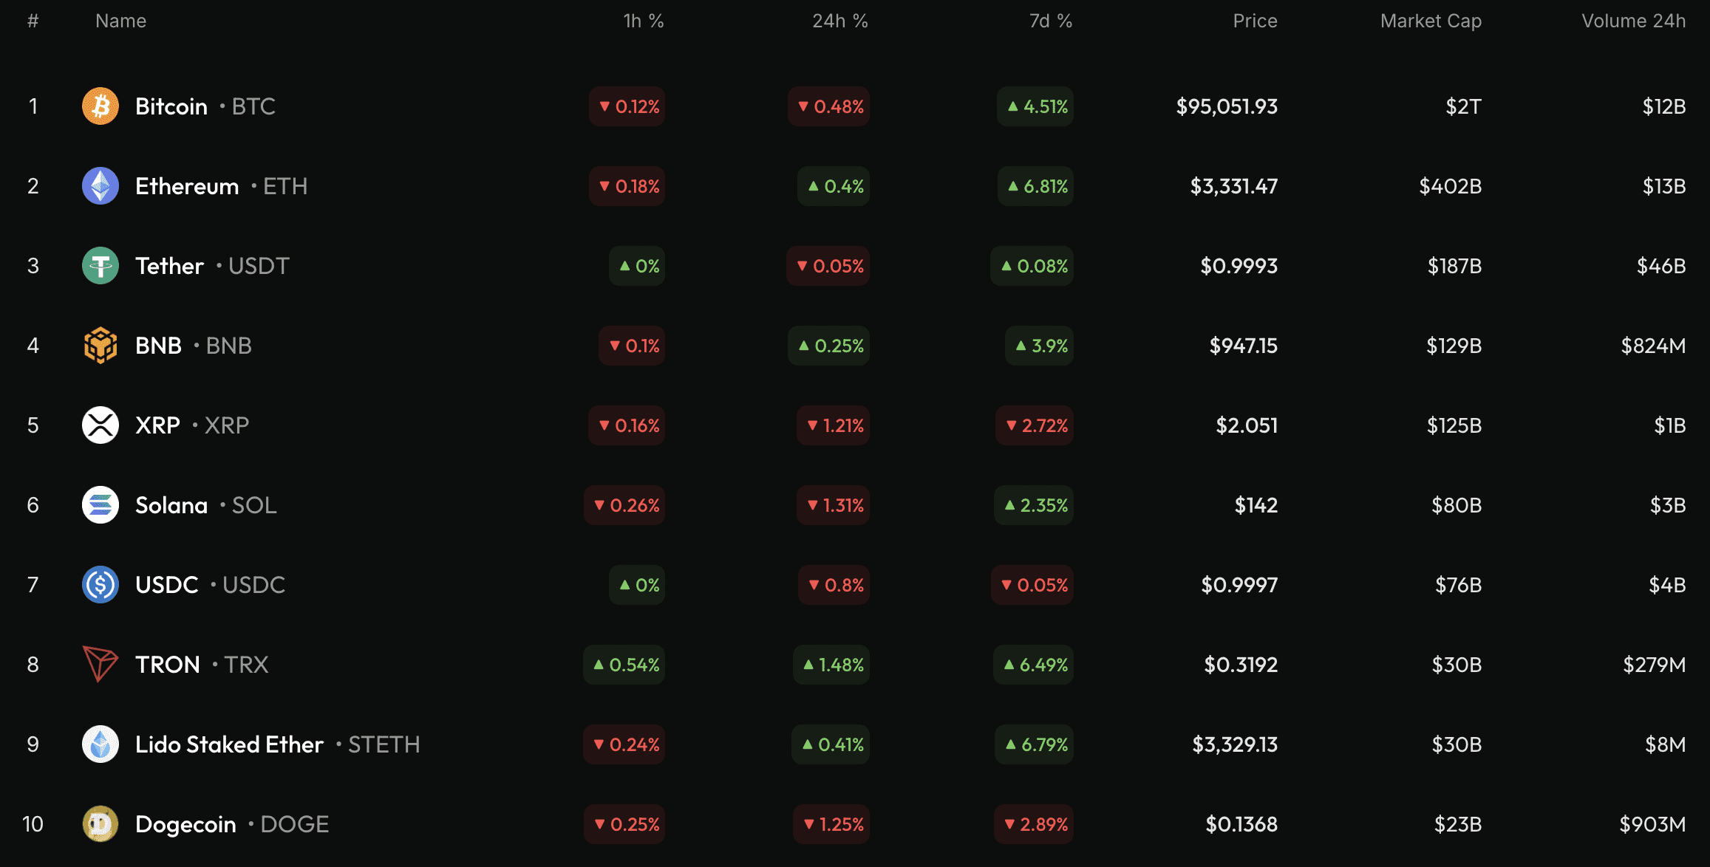Click the green Tether coin icon
The image size is (1710, 867).
point(101,266)
